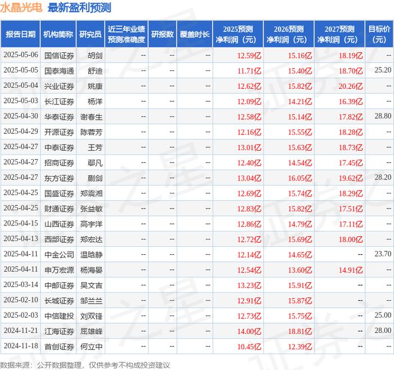Click analyst name 吴文吉

click(91, 285)
